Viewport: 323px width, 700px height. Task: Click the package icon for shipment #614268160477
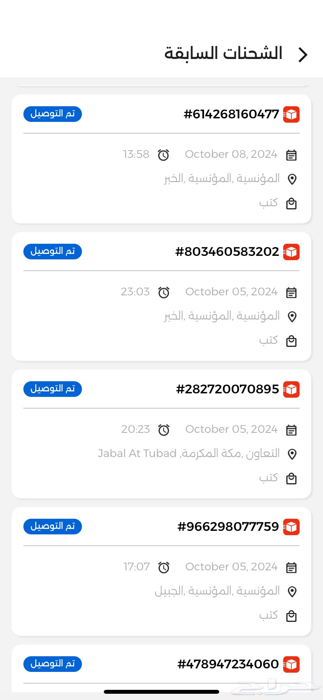click(291, 114)
